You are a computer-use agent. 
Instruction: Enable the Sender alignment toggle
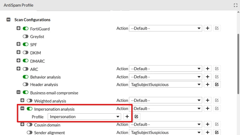coord(30,133)
